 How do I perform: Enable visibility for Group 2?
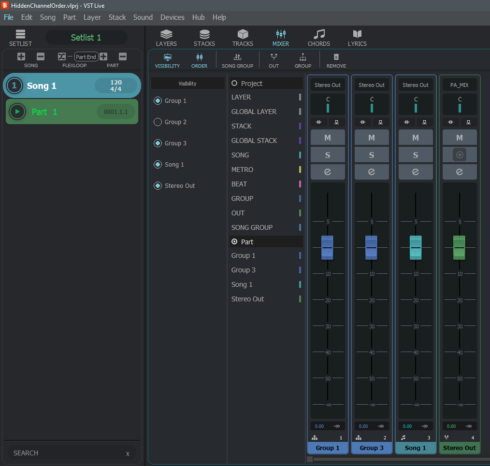coord(158,122)
